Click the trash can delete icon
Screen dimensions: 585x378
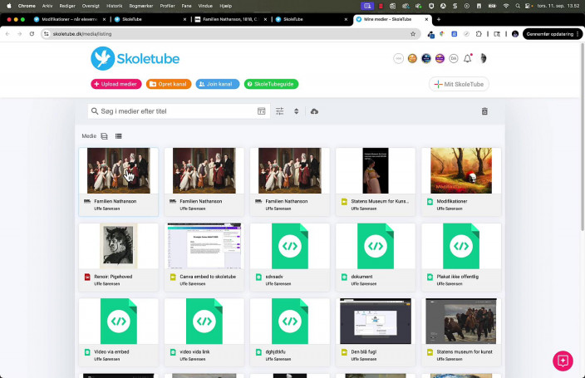484,111
